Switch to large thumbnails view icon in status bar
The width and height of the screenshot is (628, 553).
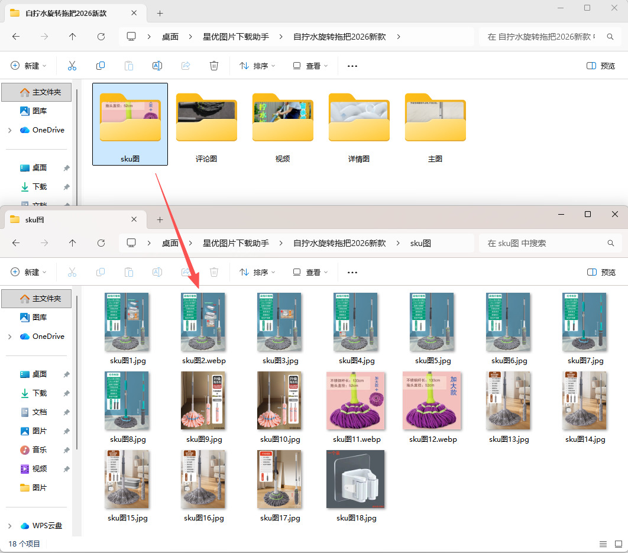[619, 544]
